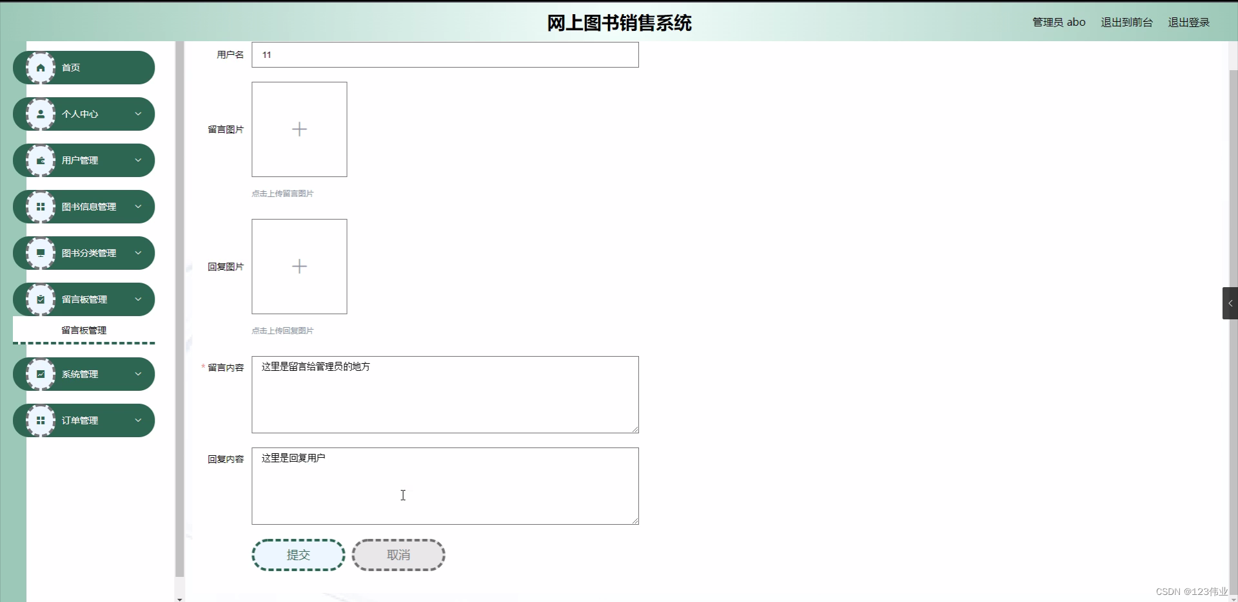Click inside the 用户名 text field
Viewport: 1238px width, 602px height.
[444, 55]
